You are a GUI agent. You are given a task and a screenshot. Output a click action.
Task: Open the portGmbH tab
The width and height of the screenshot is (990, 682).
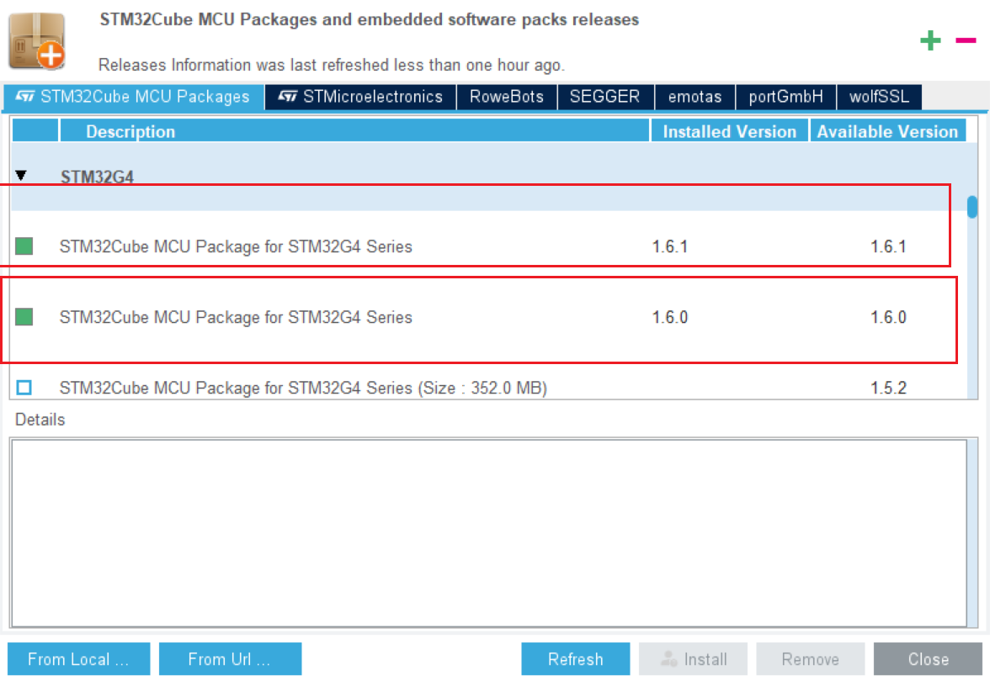click(785, 98)
